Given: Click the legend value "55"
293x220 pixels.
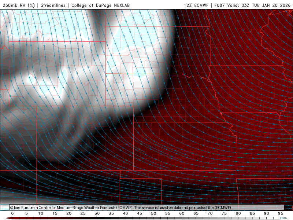Looking at the screenshot, I should point(168,213).
